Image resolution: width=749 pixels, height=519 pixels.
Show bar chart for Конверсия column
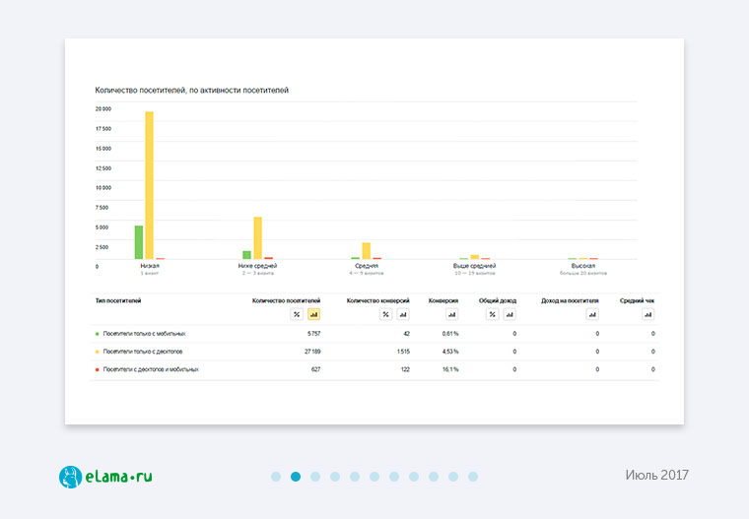(x=451, y=314)
